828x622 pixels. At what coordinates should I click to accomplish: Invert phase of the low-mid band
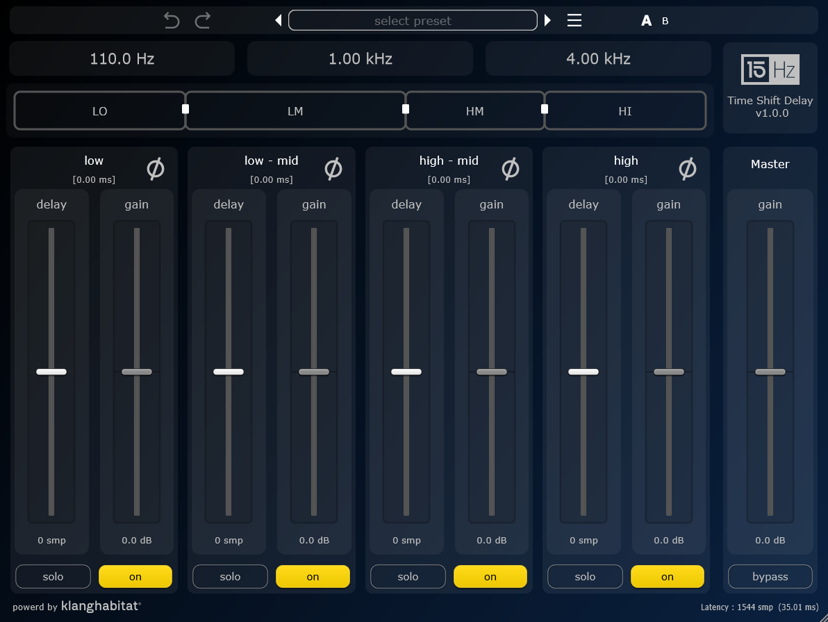333,169
